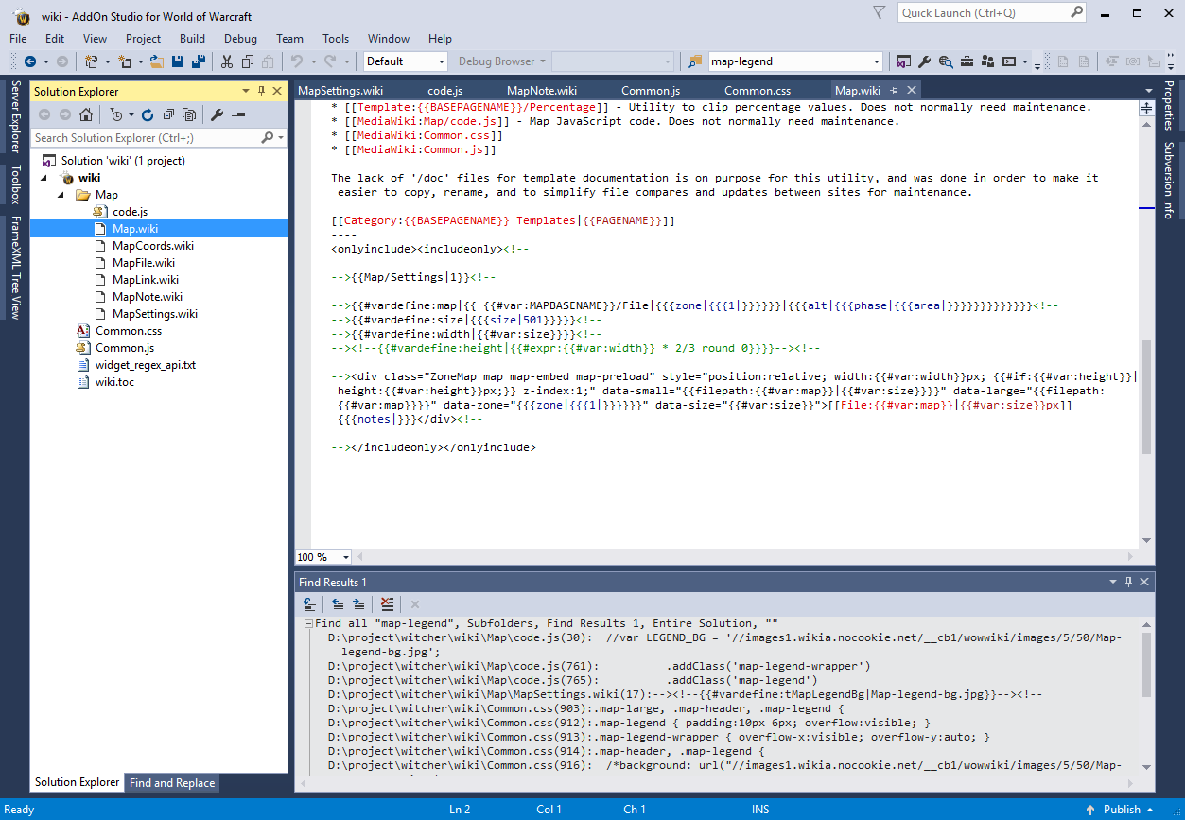The image size is (1185, 820).
Task: Click the editor split-window handle above scrollbar
Action: [x=1147, y=109]
